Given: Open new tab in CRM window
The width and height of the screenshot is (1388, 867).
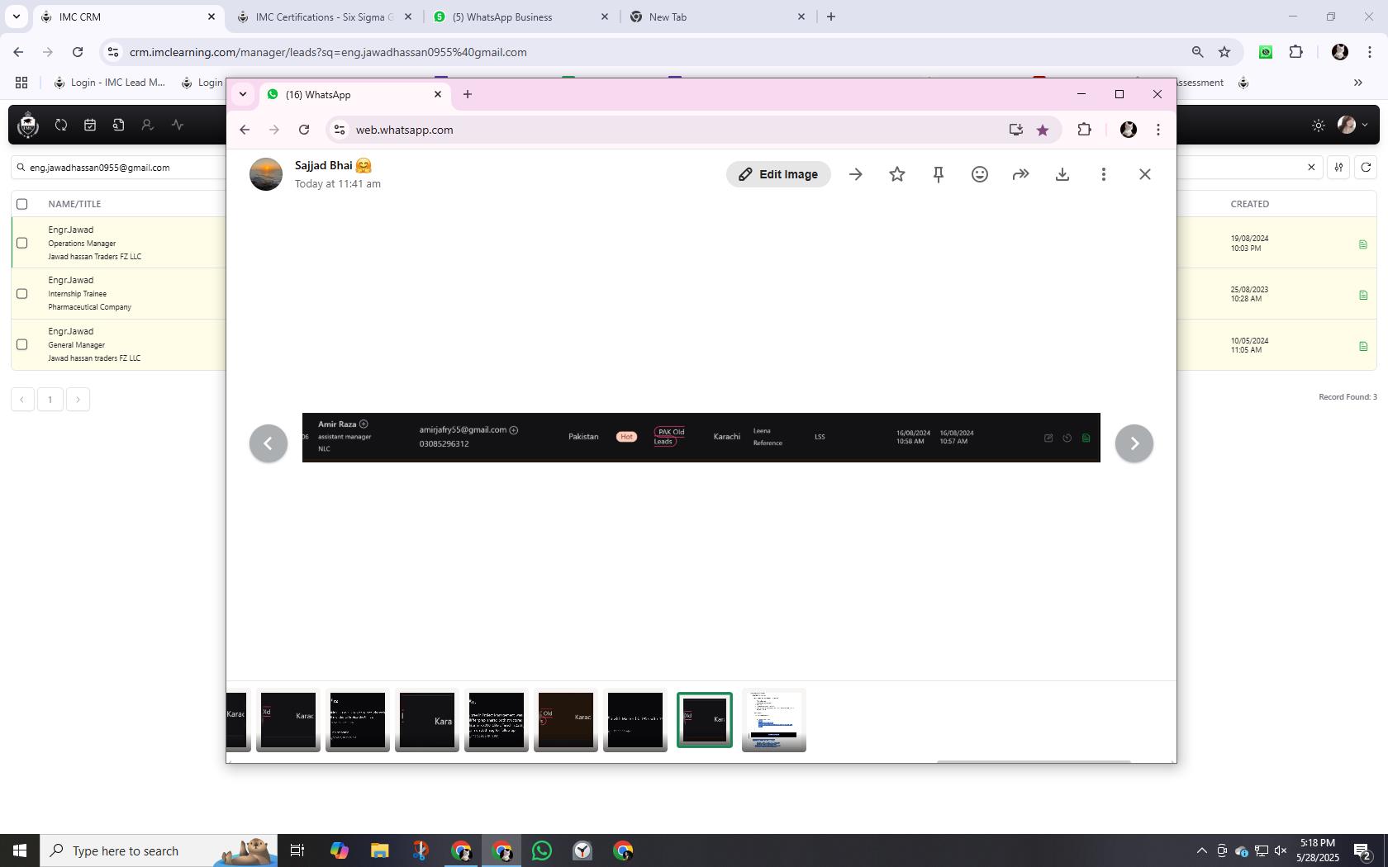Looking at the screenshot, I should tap(831, 17).
